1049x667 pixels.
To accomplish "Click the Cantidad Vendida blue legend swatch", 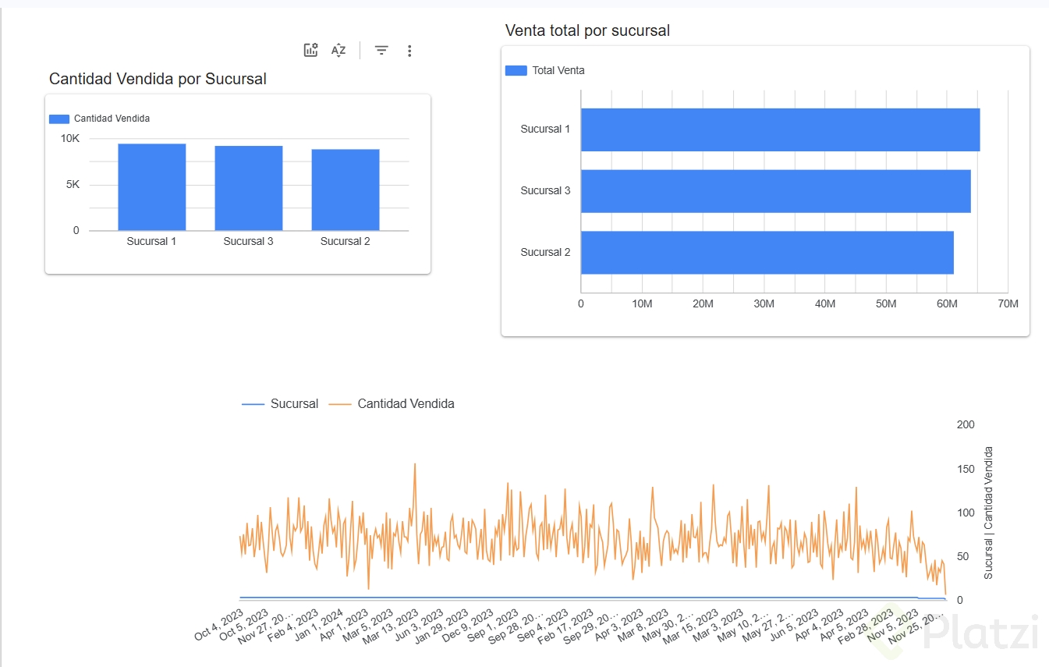I will pos(59,119).
